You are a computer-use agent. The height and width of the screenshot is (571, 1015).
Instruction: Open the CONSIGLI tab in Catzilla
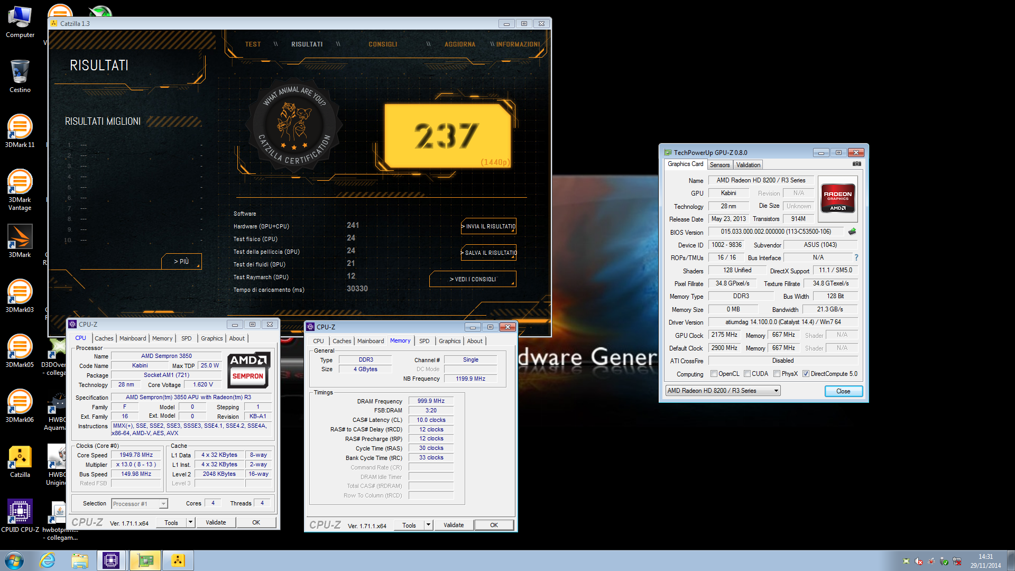[x=383, y=44]
